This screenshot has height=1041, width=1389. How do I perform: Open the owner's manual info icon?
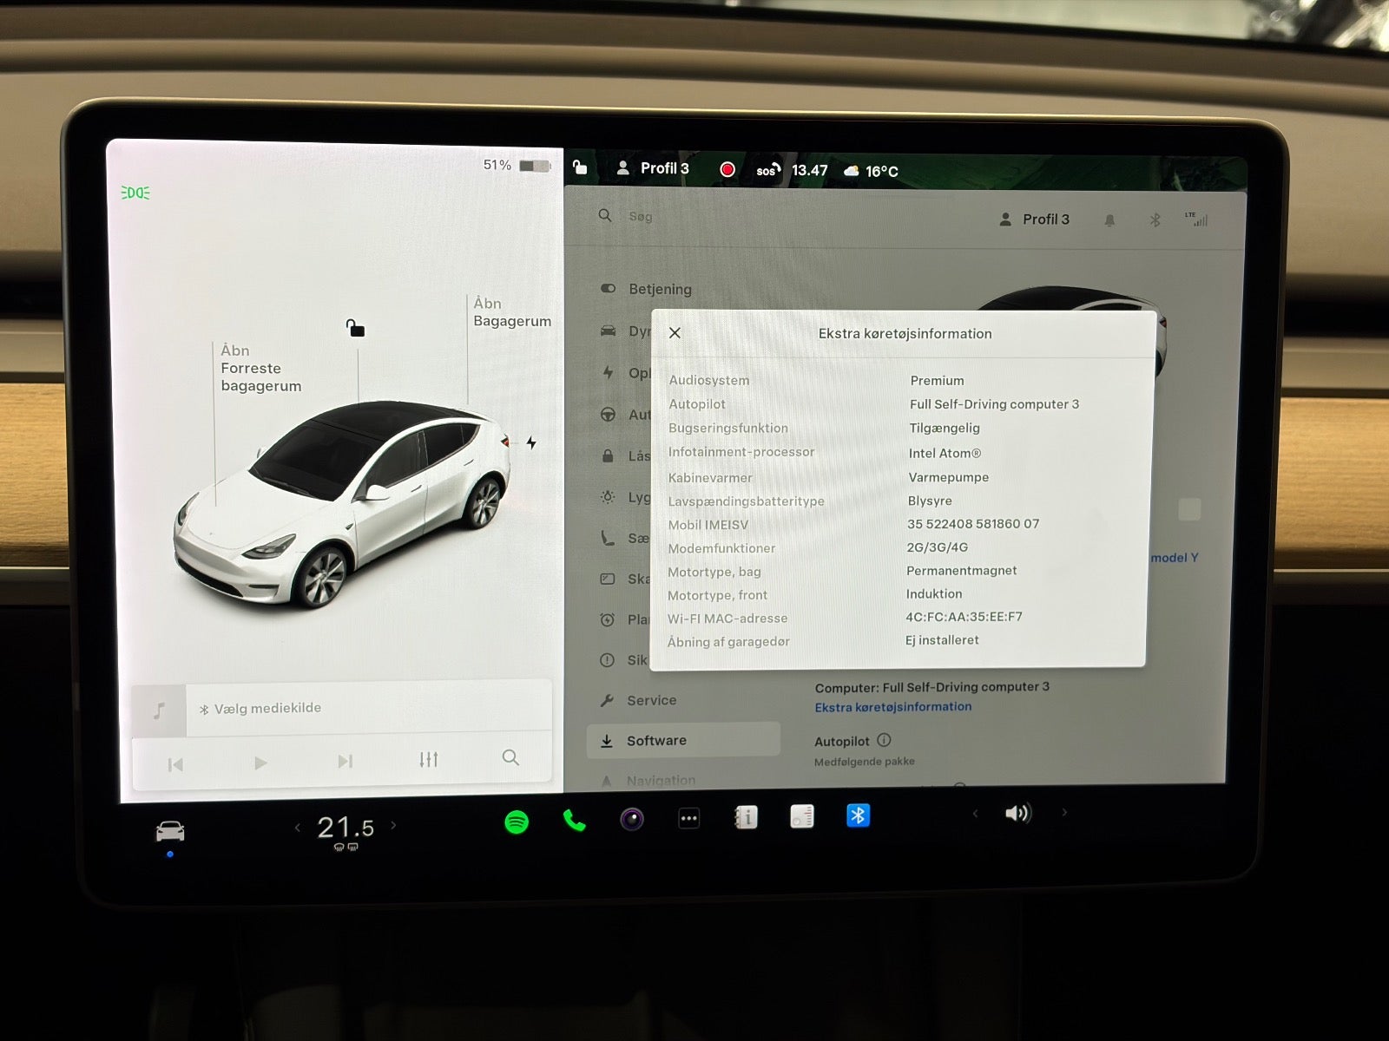[746, 816]
